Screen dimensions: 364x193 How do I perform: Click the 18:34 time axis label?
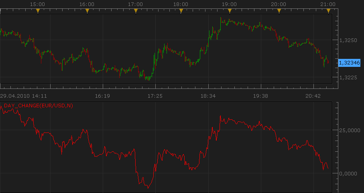pyautogui.click(x=208, y=96)
